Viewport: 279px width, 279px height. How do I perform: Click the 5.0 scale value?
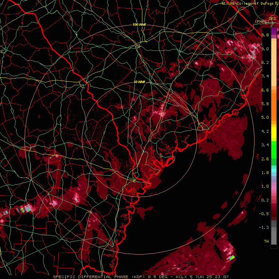(265, 117)
